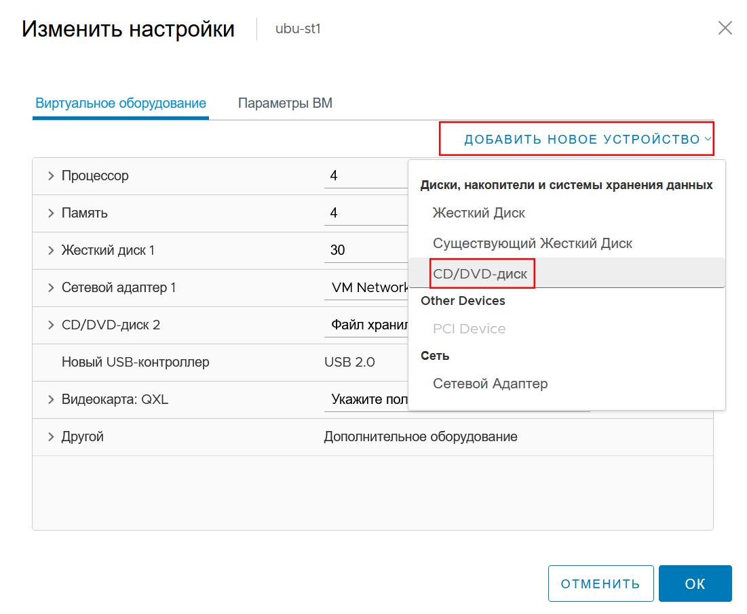Click the hard disk size field
747x614 pixels.
[x=366, y=250]
